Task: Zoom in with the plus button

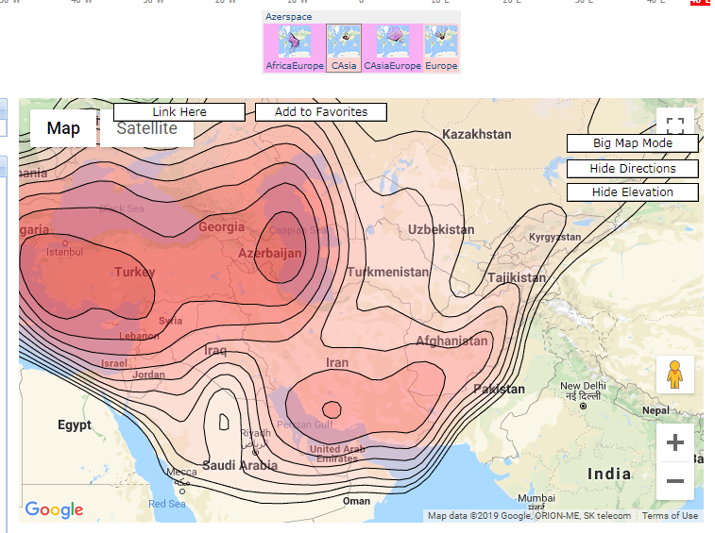Action: point(675,442)
